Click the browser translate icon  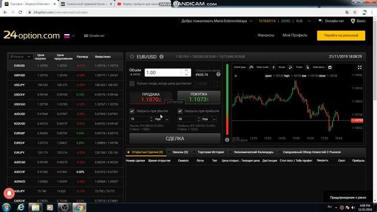tap(347, 12)
